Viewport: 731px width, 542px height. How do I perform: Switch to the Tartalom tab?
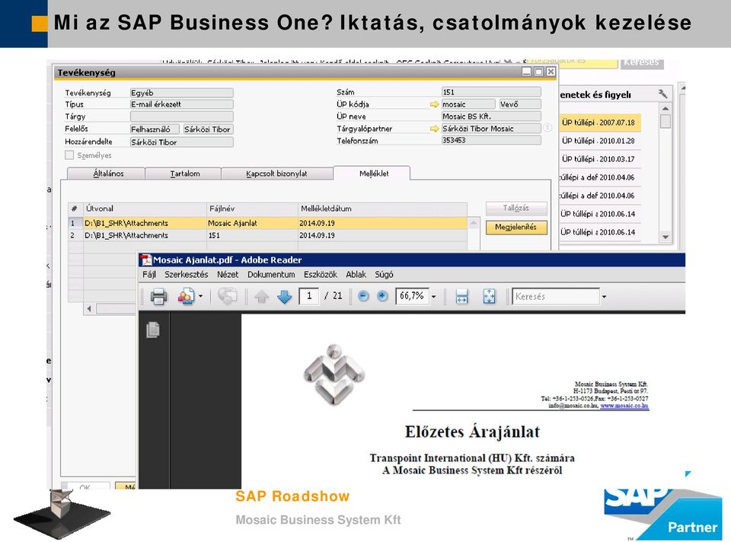(x=184, y=174)
